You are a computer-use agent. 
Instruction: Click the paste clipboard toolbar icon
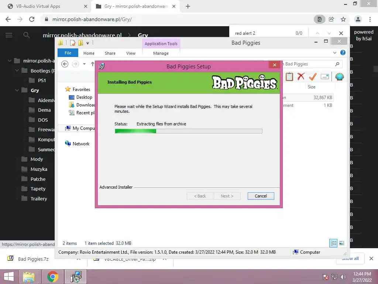coord(289,77)
